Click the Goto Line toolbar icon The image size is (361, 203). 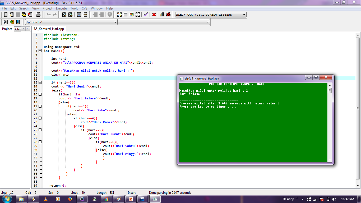pyautogui.click(x=85, y=15)
